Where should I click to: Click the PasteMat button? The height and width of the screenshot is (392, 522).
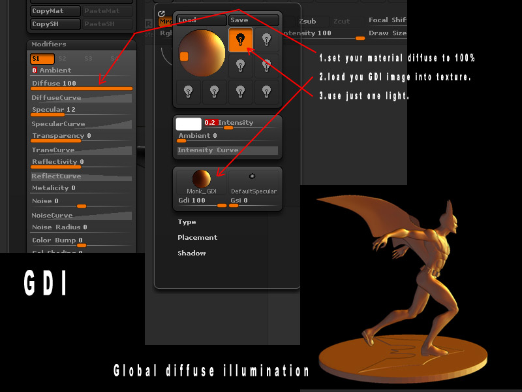pos(107,11)
